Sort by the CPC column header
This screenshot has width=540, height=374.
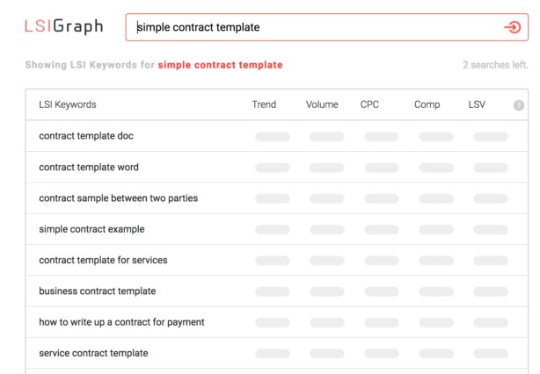tap(369, 104)
